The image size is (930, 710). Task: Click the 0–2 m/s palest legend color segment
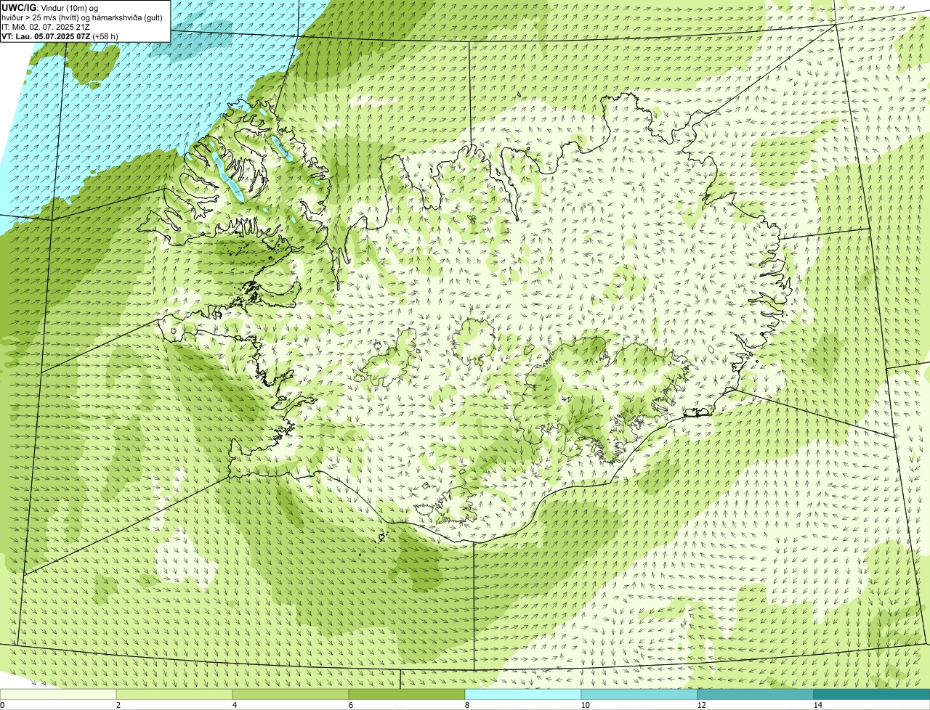[58, 694]
